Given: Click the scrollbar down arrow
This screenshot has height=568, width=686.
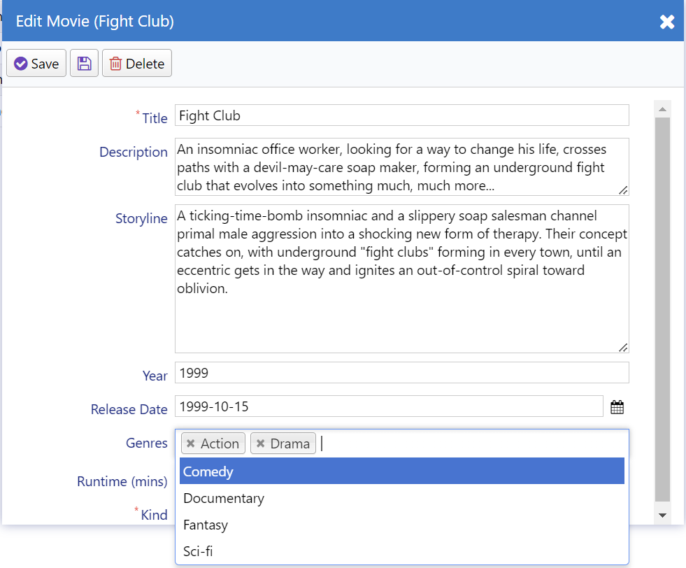Looking at the screenshot, I should tap(662, 516).
